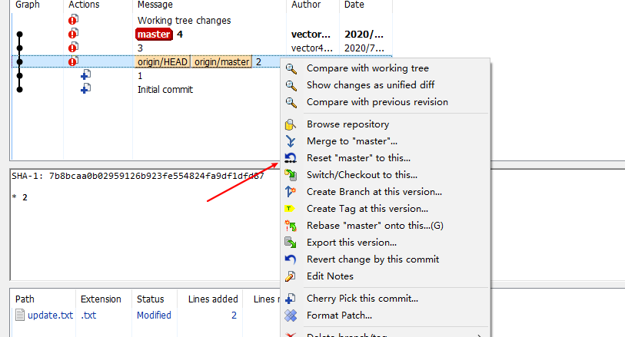The image size is (625, 337).
Task: Click the Graph column header
Action: coord(28,5)
